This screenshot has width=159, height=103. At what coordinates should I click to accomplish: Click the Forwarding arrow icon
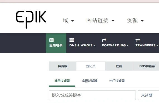(104, 40)
